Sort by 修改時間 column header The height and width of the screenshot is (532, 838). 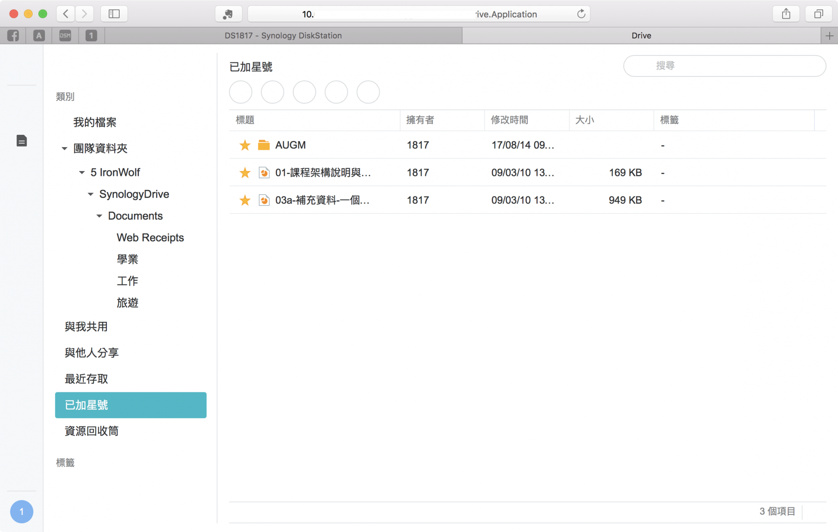point(509,120)
